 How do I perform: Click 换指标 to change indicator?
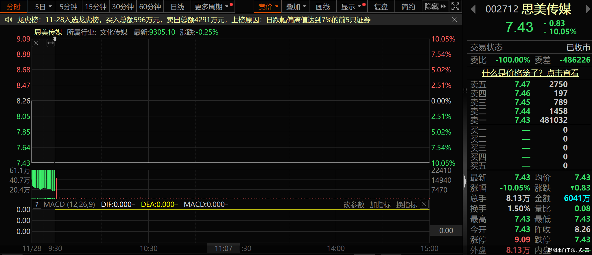[407, 205]
